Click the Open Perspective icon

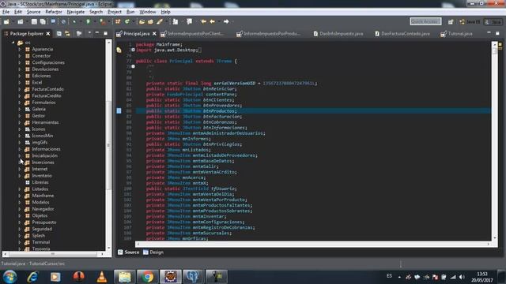(451, 21)
